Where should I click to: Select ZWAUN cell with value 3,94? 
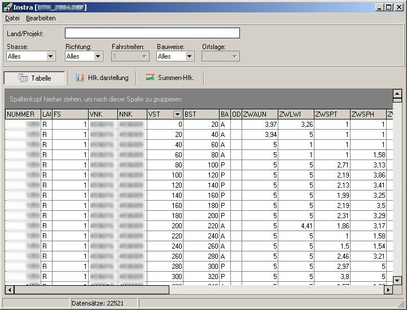pos(260,135)
